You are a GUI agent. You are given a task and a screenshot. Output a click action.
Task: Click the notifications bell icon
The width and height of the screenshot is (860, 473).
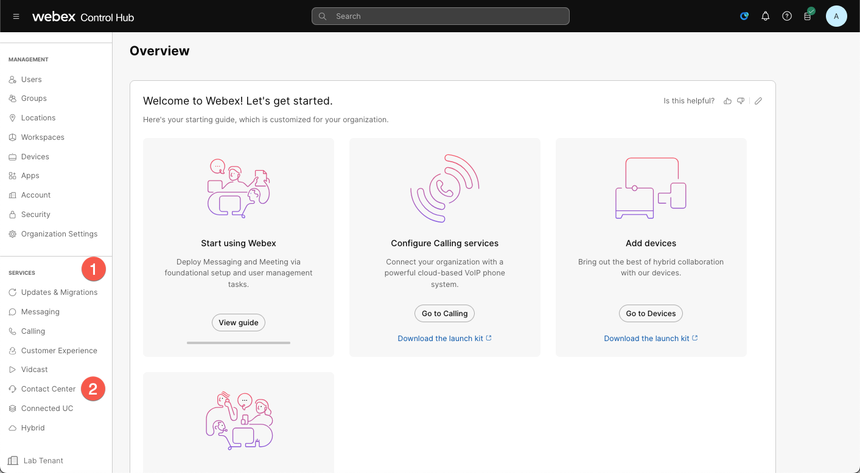click(766, 16)
